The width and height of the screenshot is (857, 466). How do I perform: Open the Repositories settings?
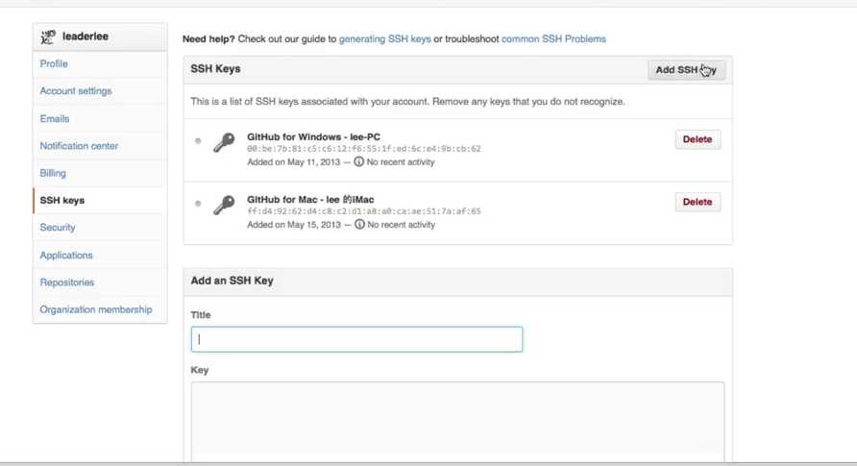(x=66, y=282)
